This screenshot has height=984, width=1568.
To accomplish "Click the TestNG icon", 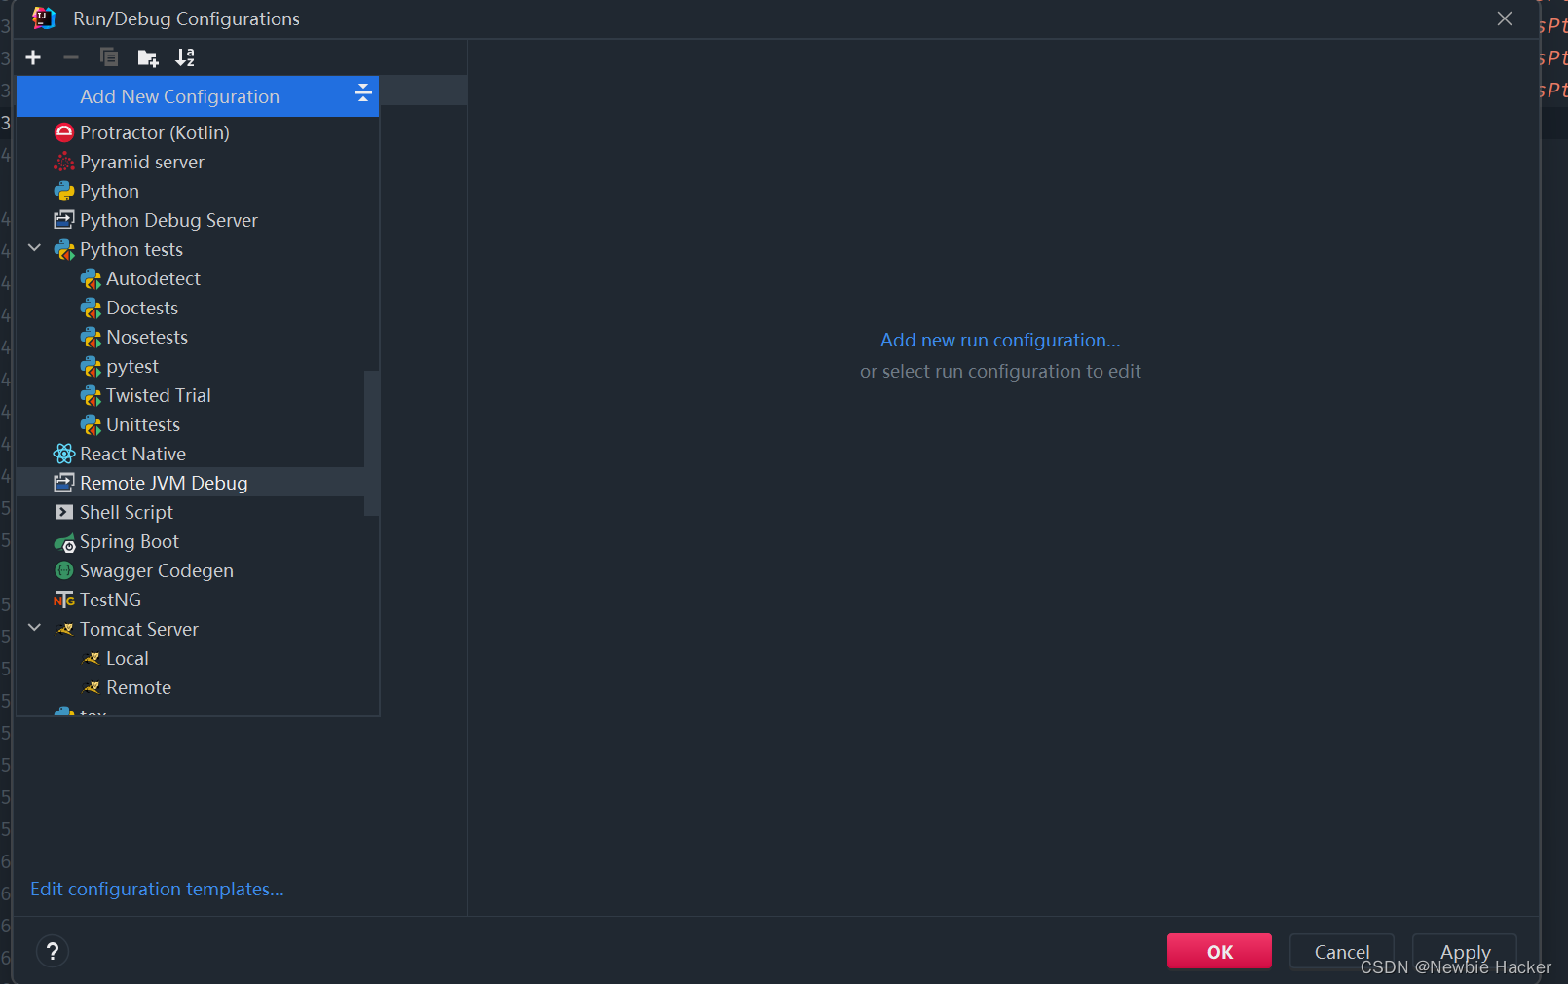I will [64, 600].
